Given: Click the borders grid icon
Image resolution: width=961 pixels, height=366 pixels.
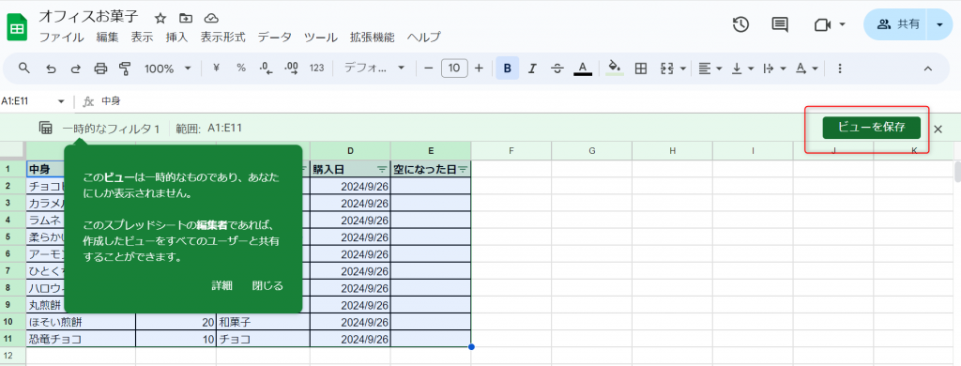Looking at the screenshot, I should point(641,69).
